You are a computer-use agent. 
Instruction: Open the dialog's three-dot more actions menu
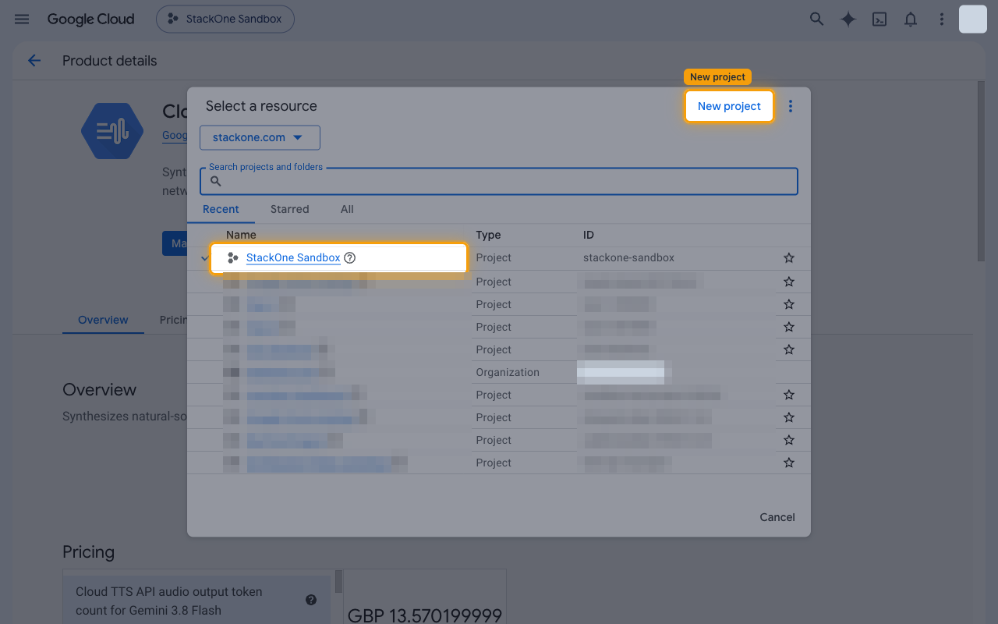(791, 106)
